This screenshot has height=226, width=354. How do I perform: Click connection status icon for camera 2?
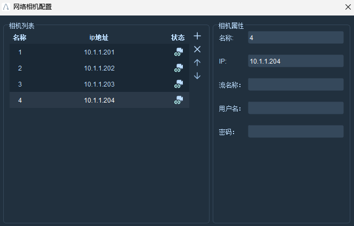(179, 68)
